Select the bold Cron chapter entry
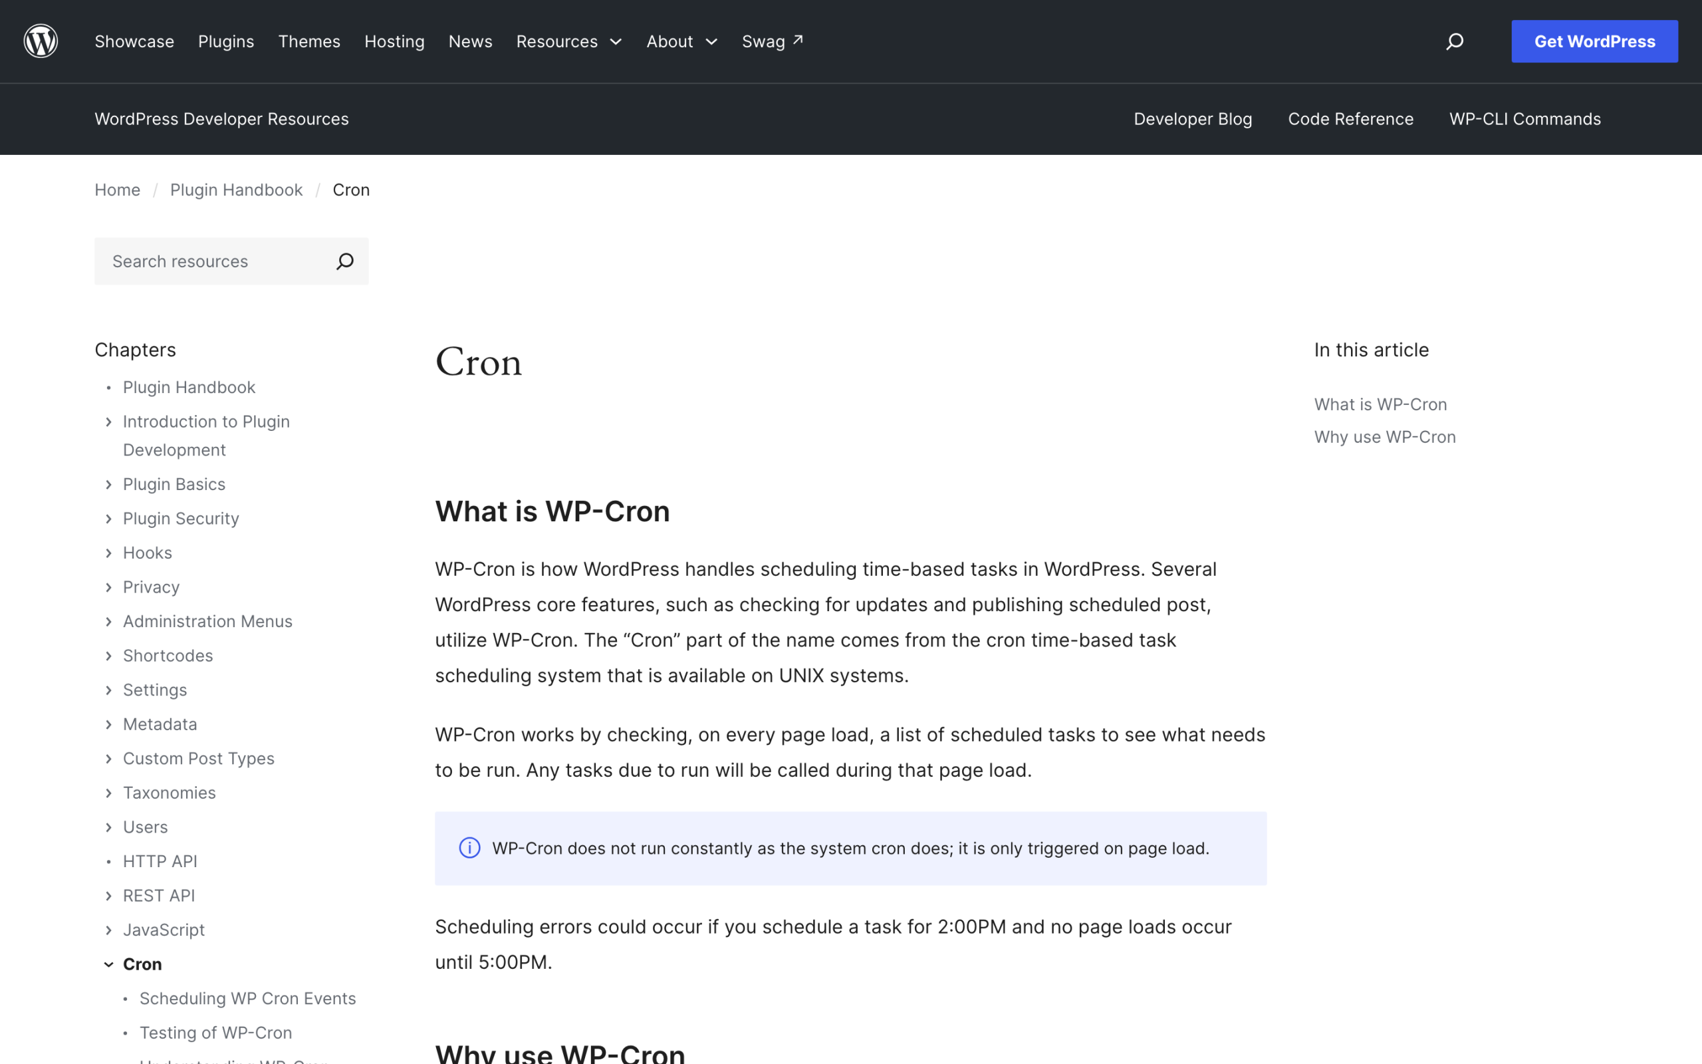 coord(142,964)
